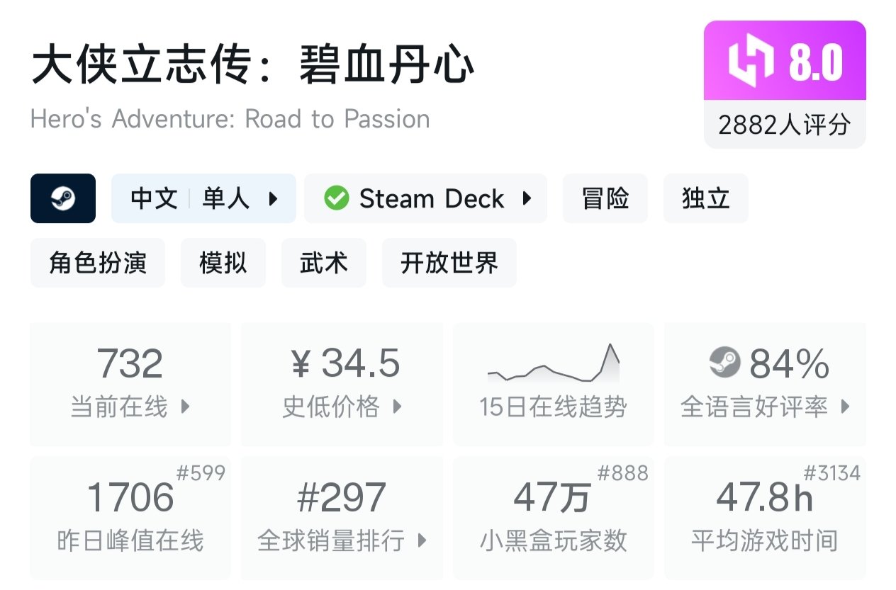
Task: Expand the Steam Deck compatibility arrow
Action: [x=527, y=198]
